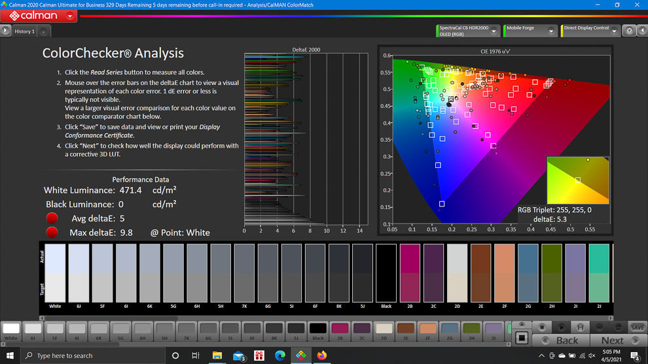Click the taskbar search box

pos(93,356)
